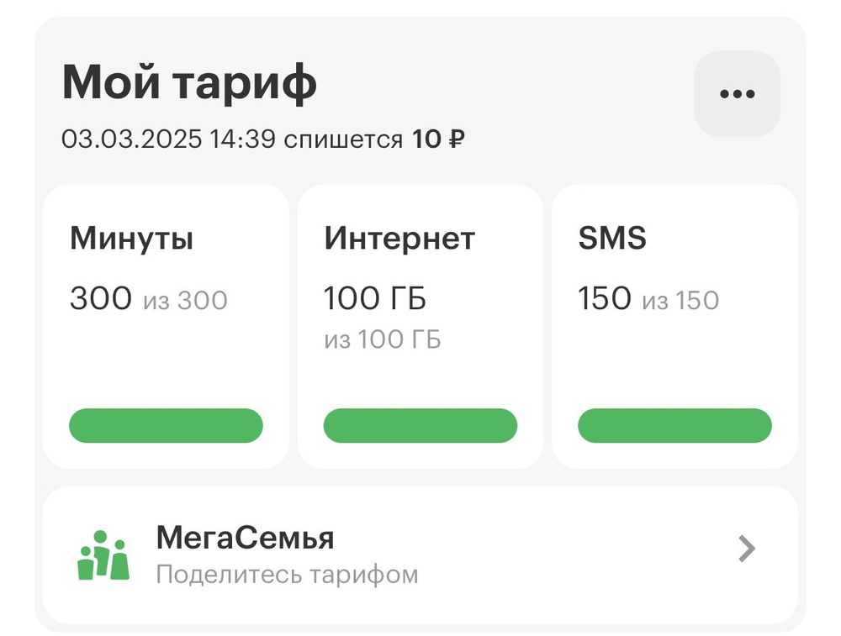841x636 pixels.
Task: Tap the "Поделитесь тарифом" subtitle
Action: [287, 575]
